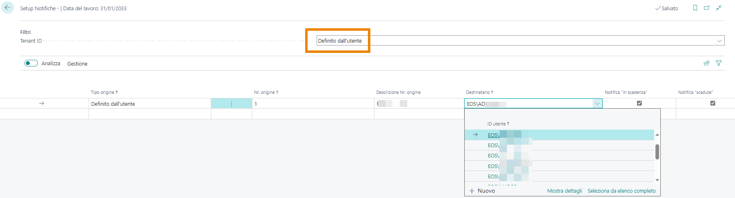Viewport: 735px width, 198px height.
Task: Click the share icon above the table
Action: point(706,63)
